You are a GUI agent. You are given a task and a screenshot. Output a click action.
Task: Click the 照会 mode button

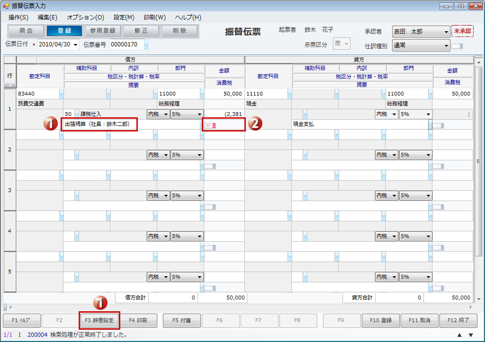[x=26, y=31]
